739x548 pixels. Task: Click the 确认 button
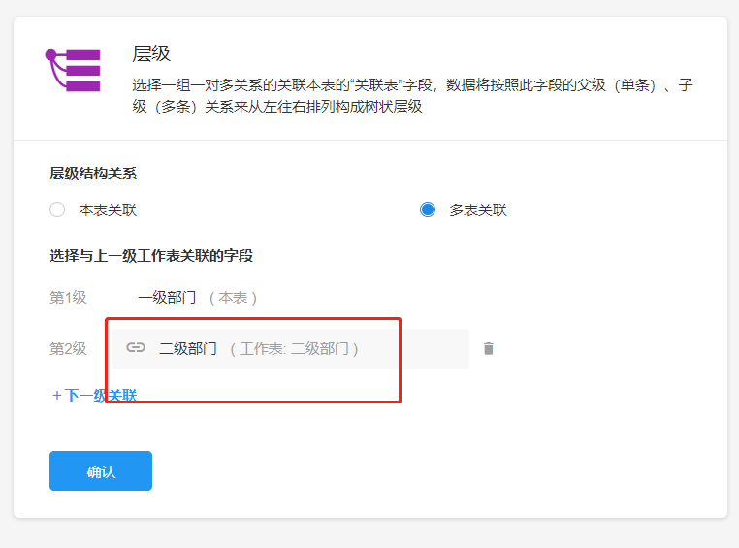(x=101, y=470)
